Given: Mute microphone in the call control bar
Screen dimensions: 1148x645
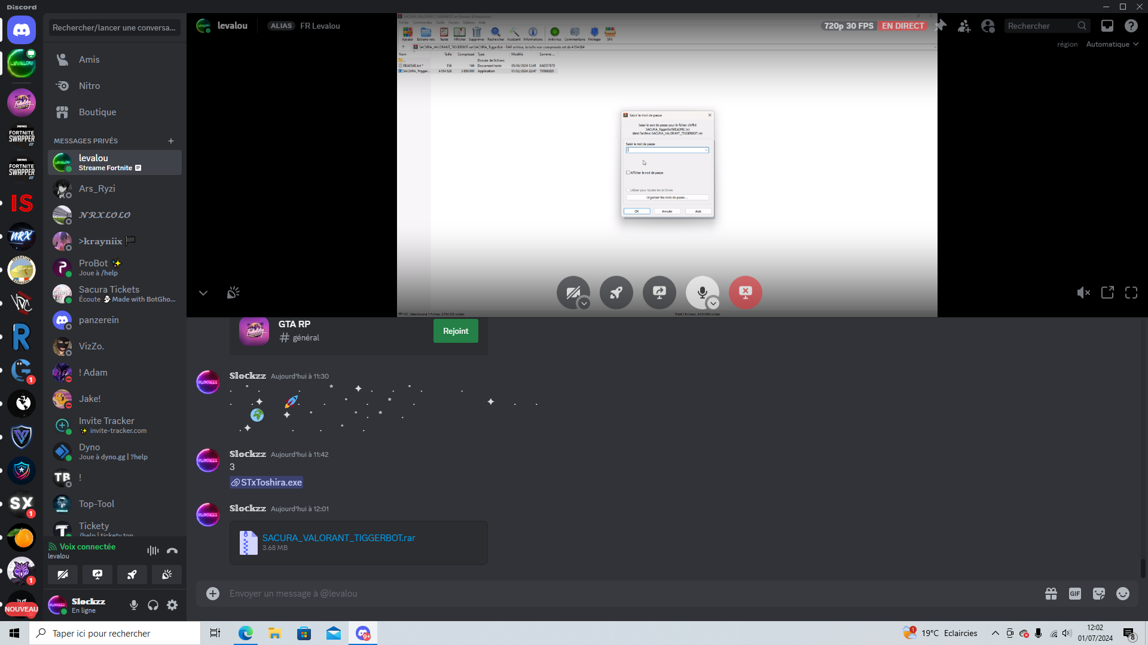Looking at the screenshot, I should [x=701, y=293].
